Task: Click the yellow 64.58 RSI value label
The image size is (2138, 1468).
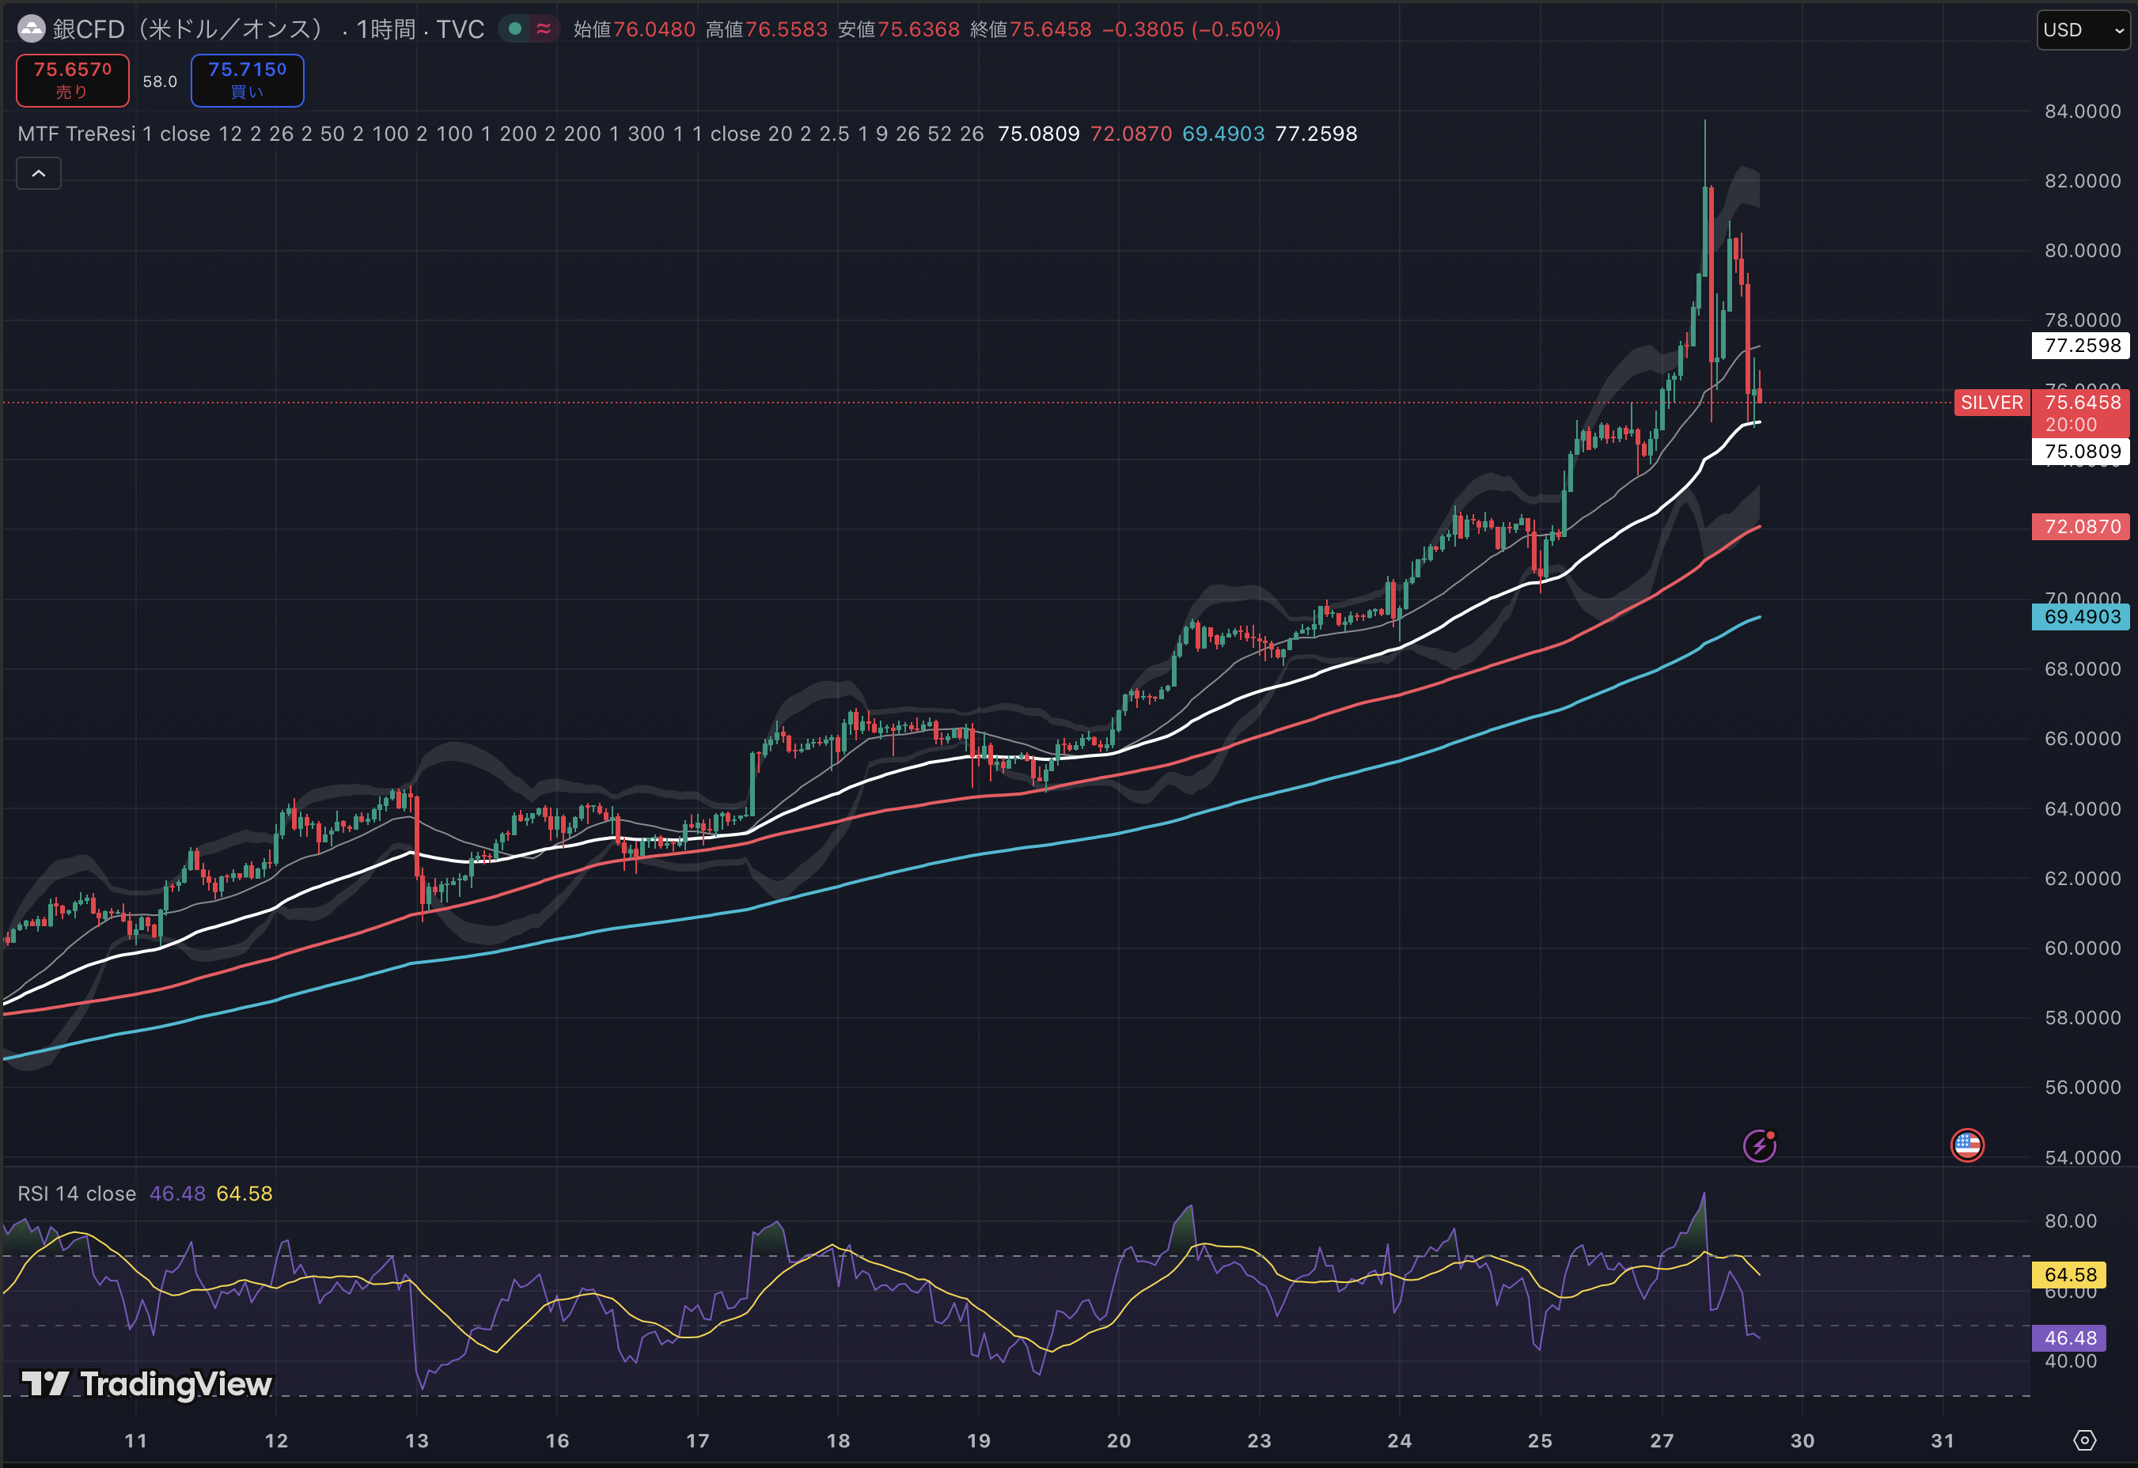Action: [2070, 1275]
